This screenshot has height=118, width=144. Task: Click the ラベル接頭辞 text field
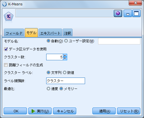point(65,81)
